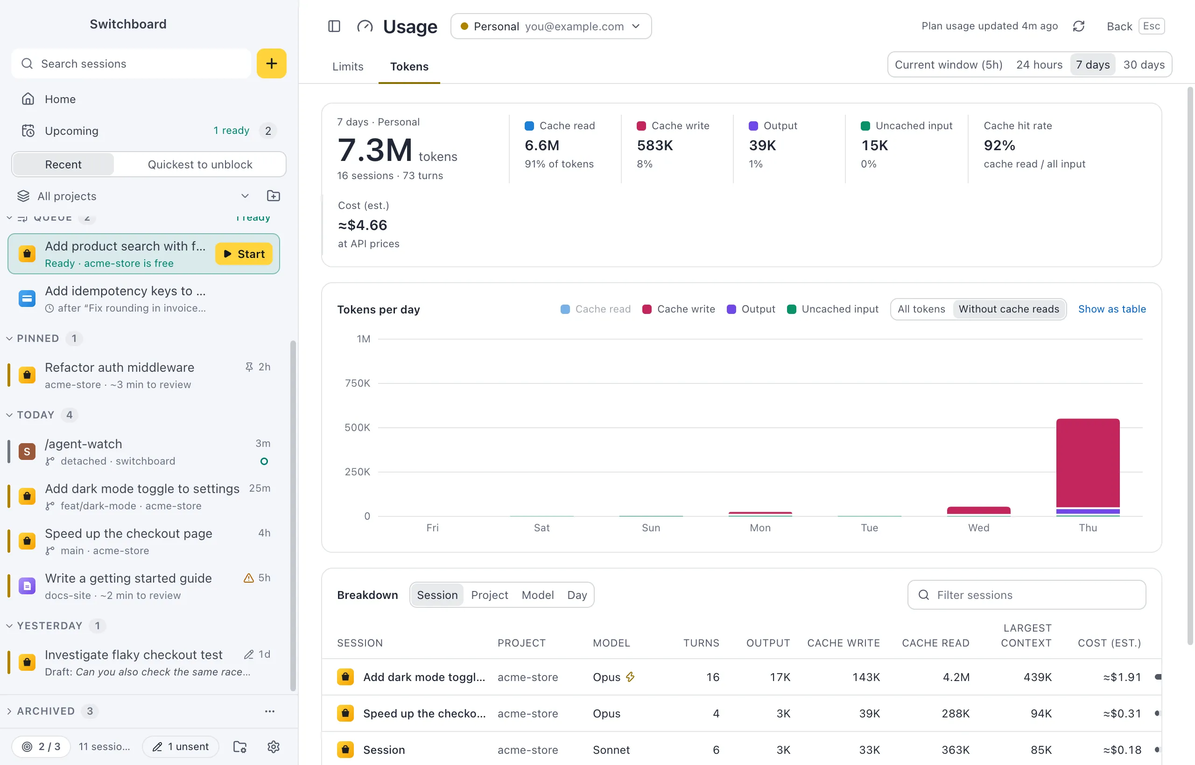Click the 1 unsent drafts button
The image size is (1195, 765).
click(x=181, y=746)
